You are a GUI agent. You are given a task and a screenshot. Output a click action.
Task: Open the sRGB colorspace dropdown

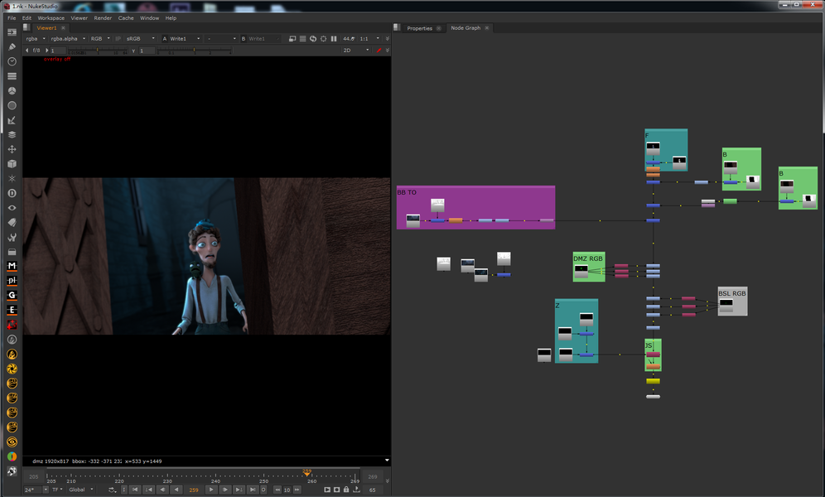(x=141, y=39)
